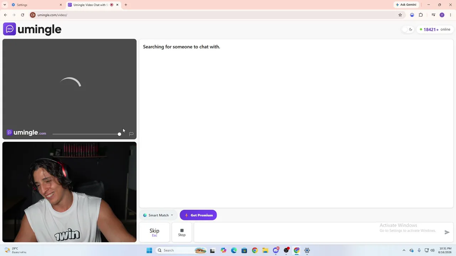Open Task View from the taskbar
Screen dimensions: 456x256
click(213, 250)
